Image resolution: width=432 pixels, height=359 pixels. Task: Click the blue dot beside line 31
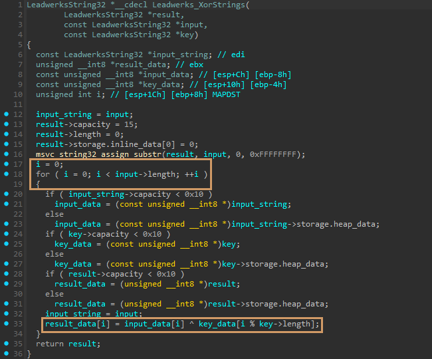tap(7, 303)
